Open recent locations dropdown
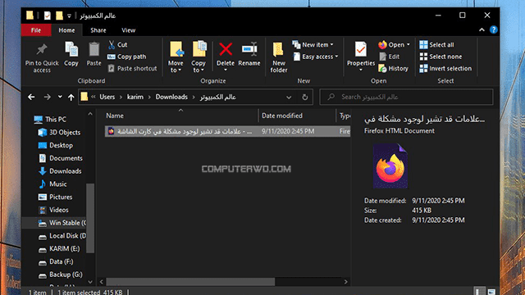 (x=60, y=97)
